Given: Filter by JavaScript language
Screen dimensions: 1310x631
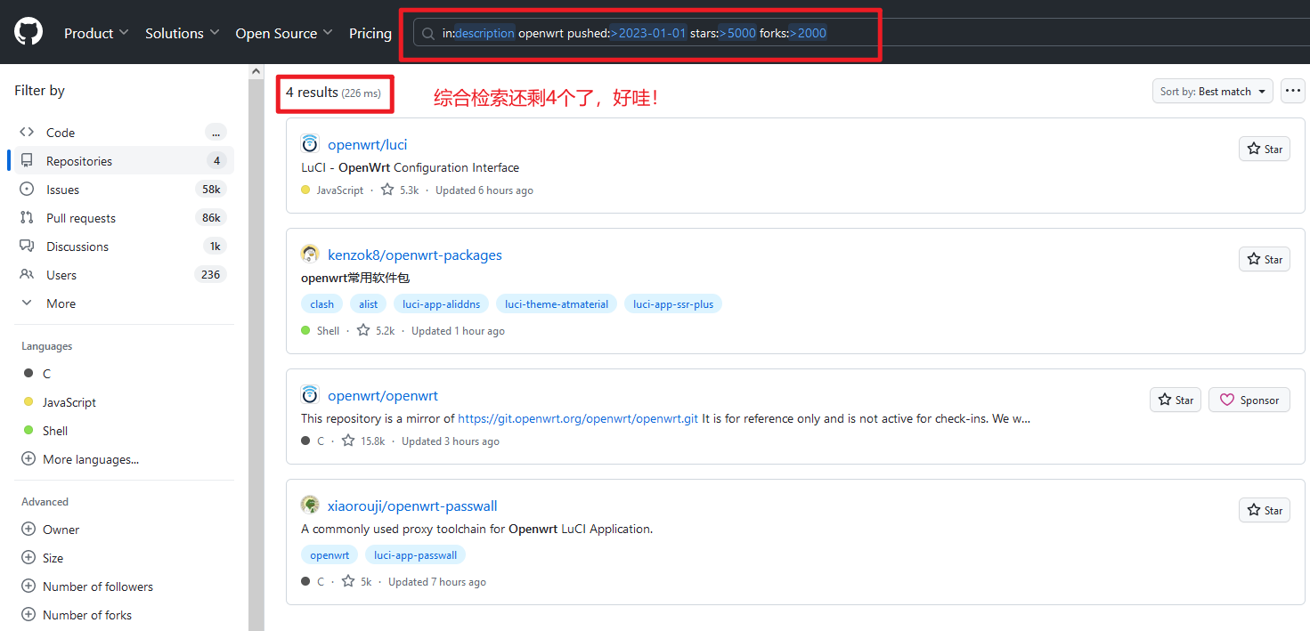Looking at the screenshot, I should (x=69, y=401).
